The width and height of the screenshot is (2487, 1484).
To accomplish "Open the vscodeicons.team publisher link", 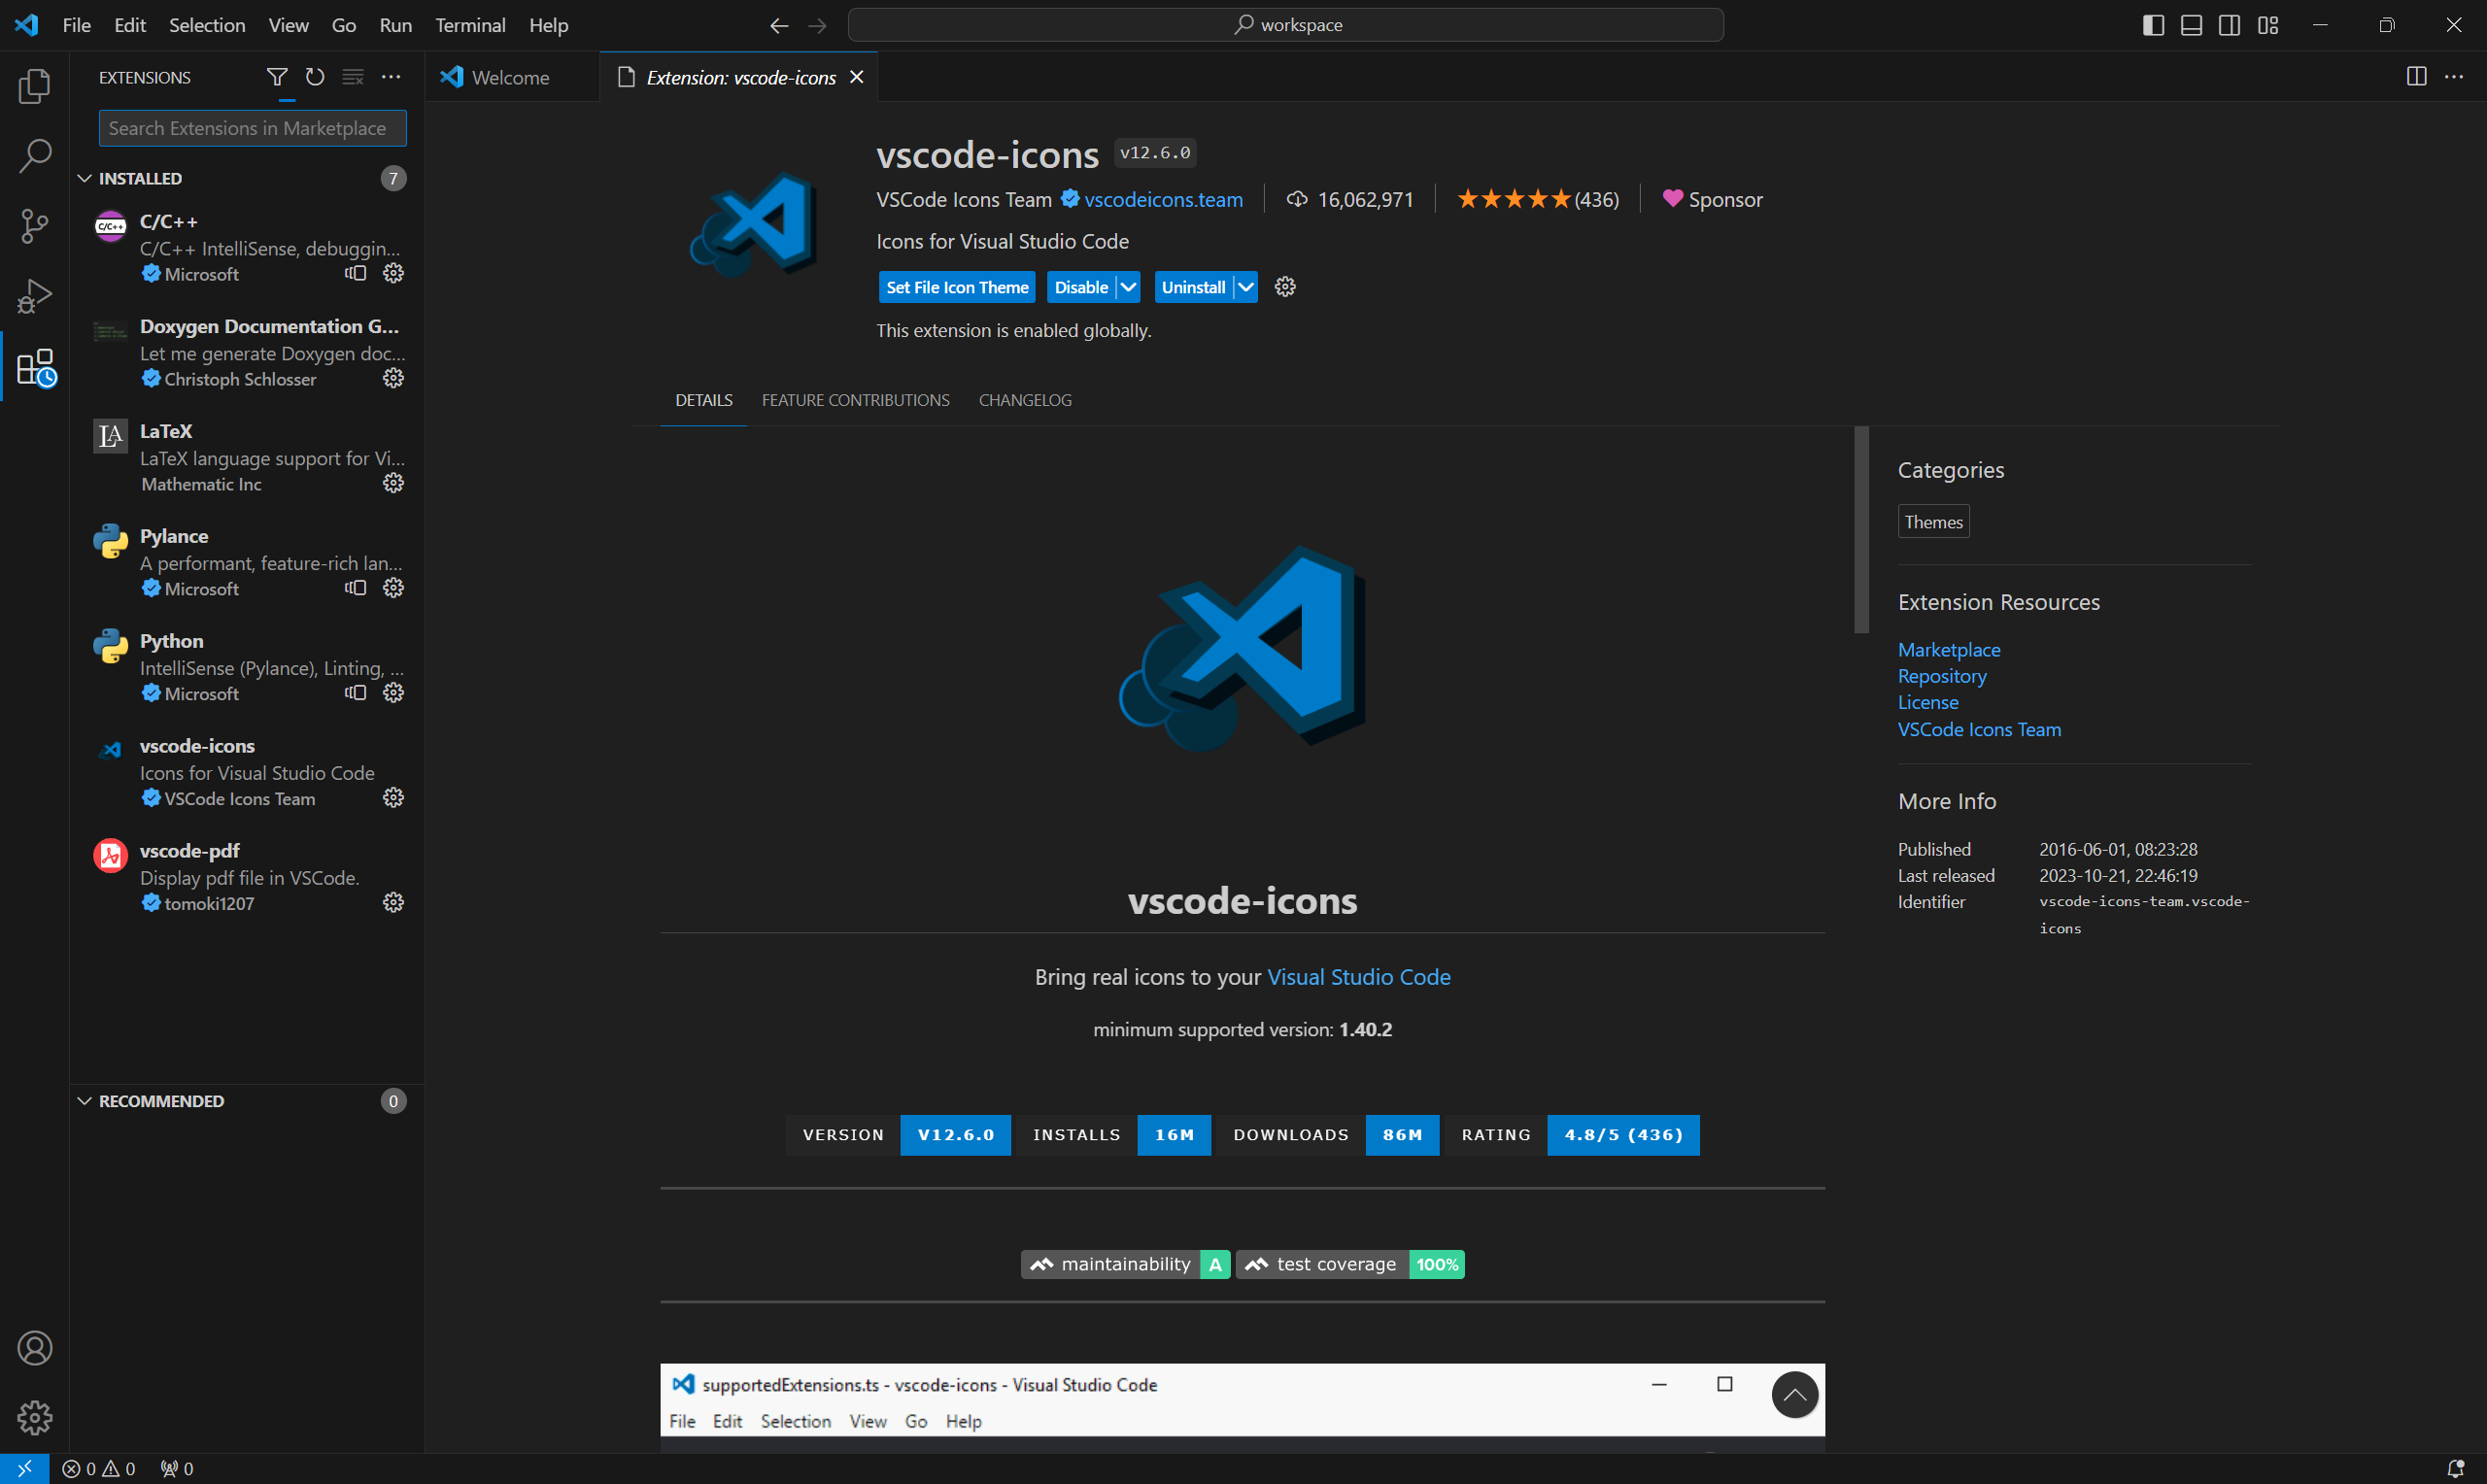I will coord(1163,199).
